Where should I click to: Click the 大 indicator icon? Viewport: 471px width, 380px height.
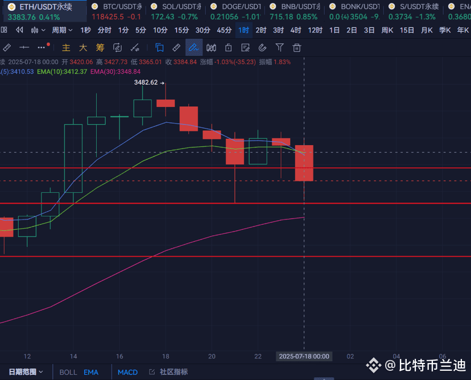click(x=83, y=47)
